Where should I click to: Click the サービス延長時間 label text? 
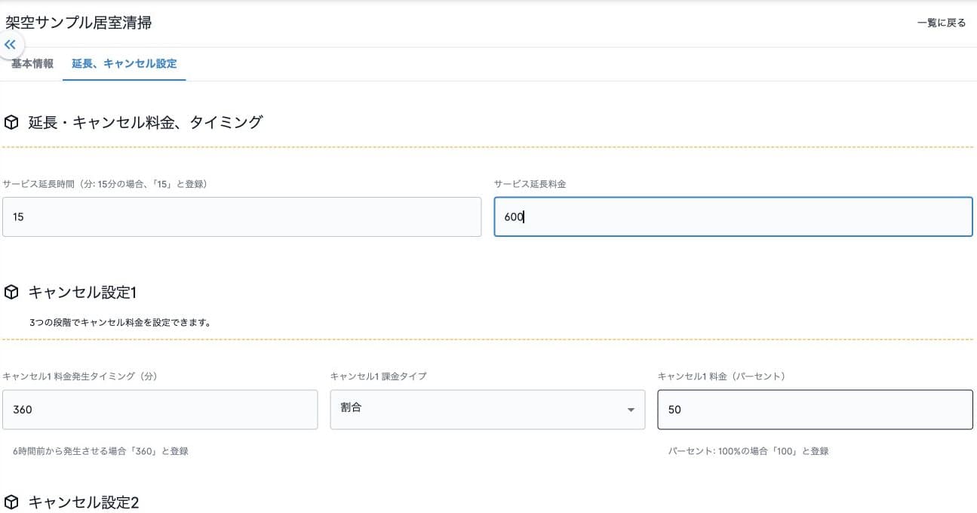[105, 184]
